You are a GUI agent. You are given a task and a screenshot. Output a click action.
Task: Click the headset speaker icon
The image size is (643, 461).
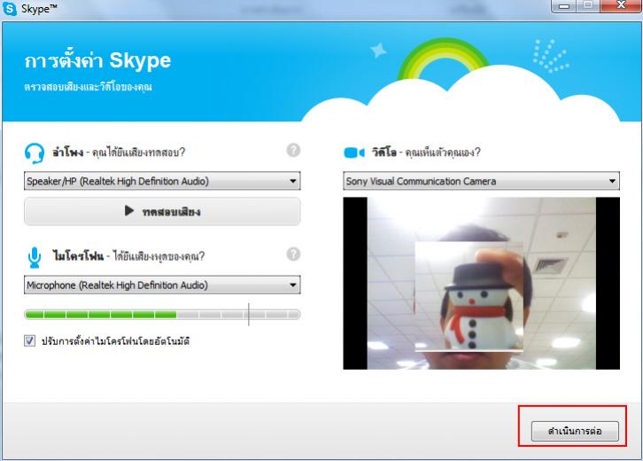coord(34,153)
